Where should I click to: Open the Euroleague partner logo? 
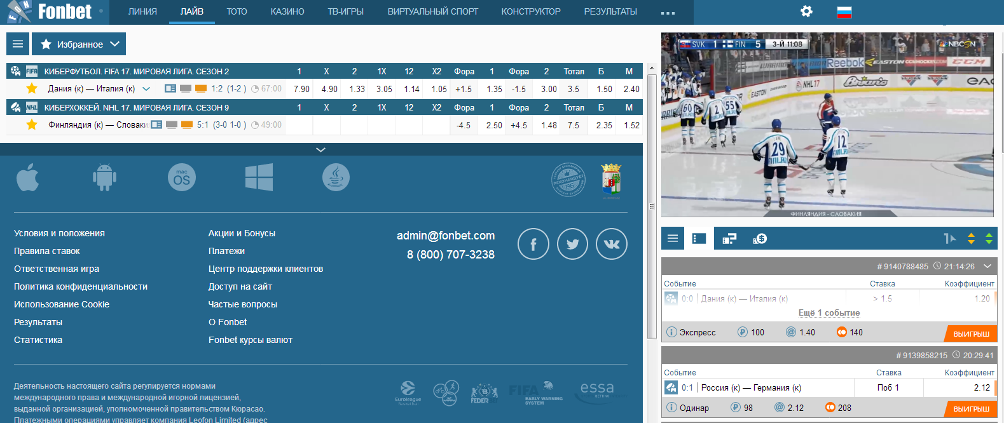point(408,393)
